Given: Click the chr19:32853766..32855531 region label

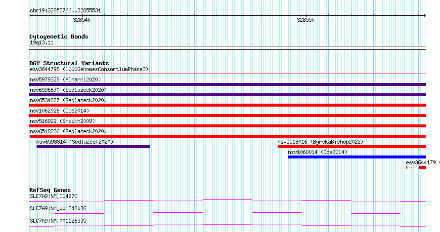Looking at the screenshot, I should (65, 11).
